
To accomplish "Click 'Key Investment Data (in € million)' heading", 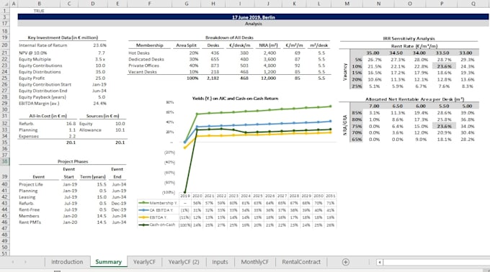I will (63, 37).
